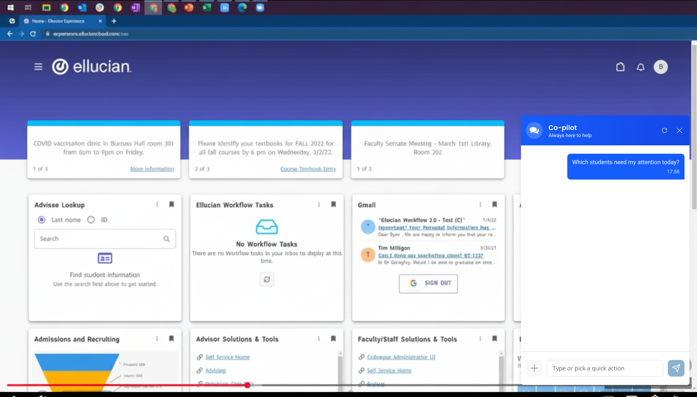
Task: Open the hamburger navigation menu
Action: [x=38, y=67]
